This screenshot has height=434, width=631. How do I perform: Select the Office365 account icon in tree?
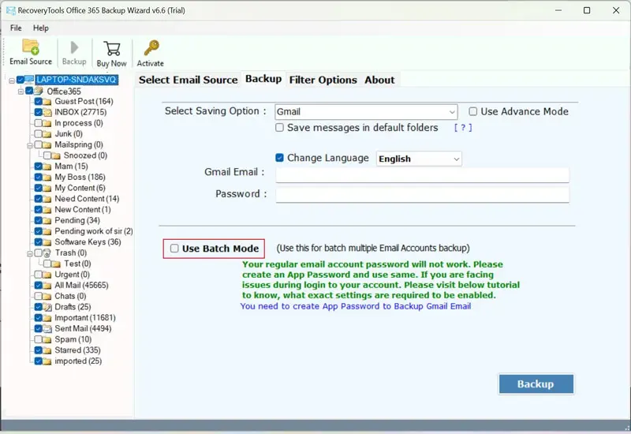tap(39, 91)
